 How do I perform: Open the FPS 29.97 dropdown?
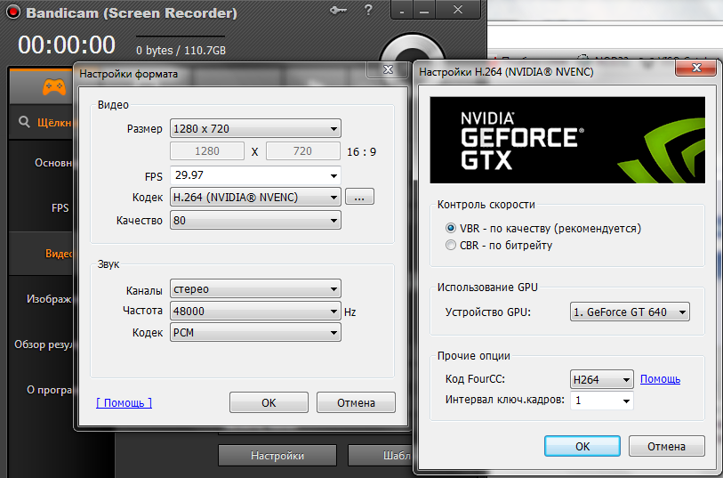click(255, 175)
